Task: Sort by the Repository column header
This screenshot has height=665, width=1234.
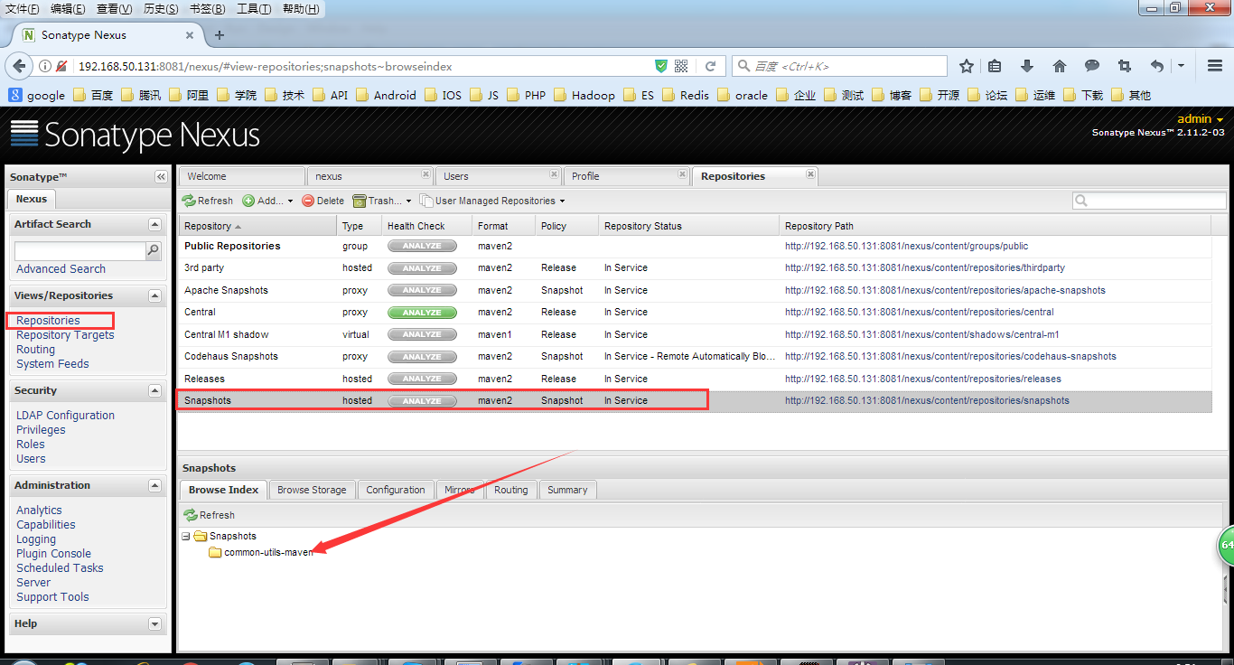Action: 257,226
